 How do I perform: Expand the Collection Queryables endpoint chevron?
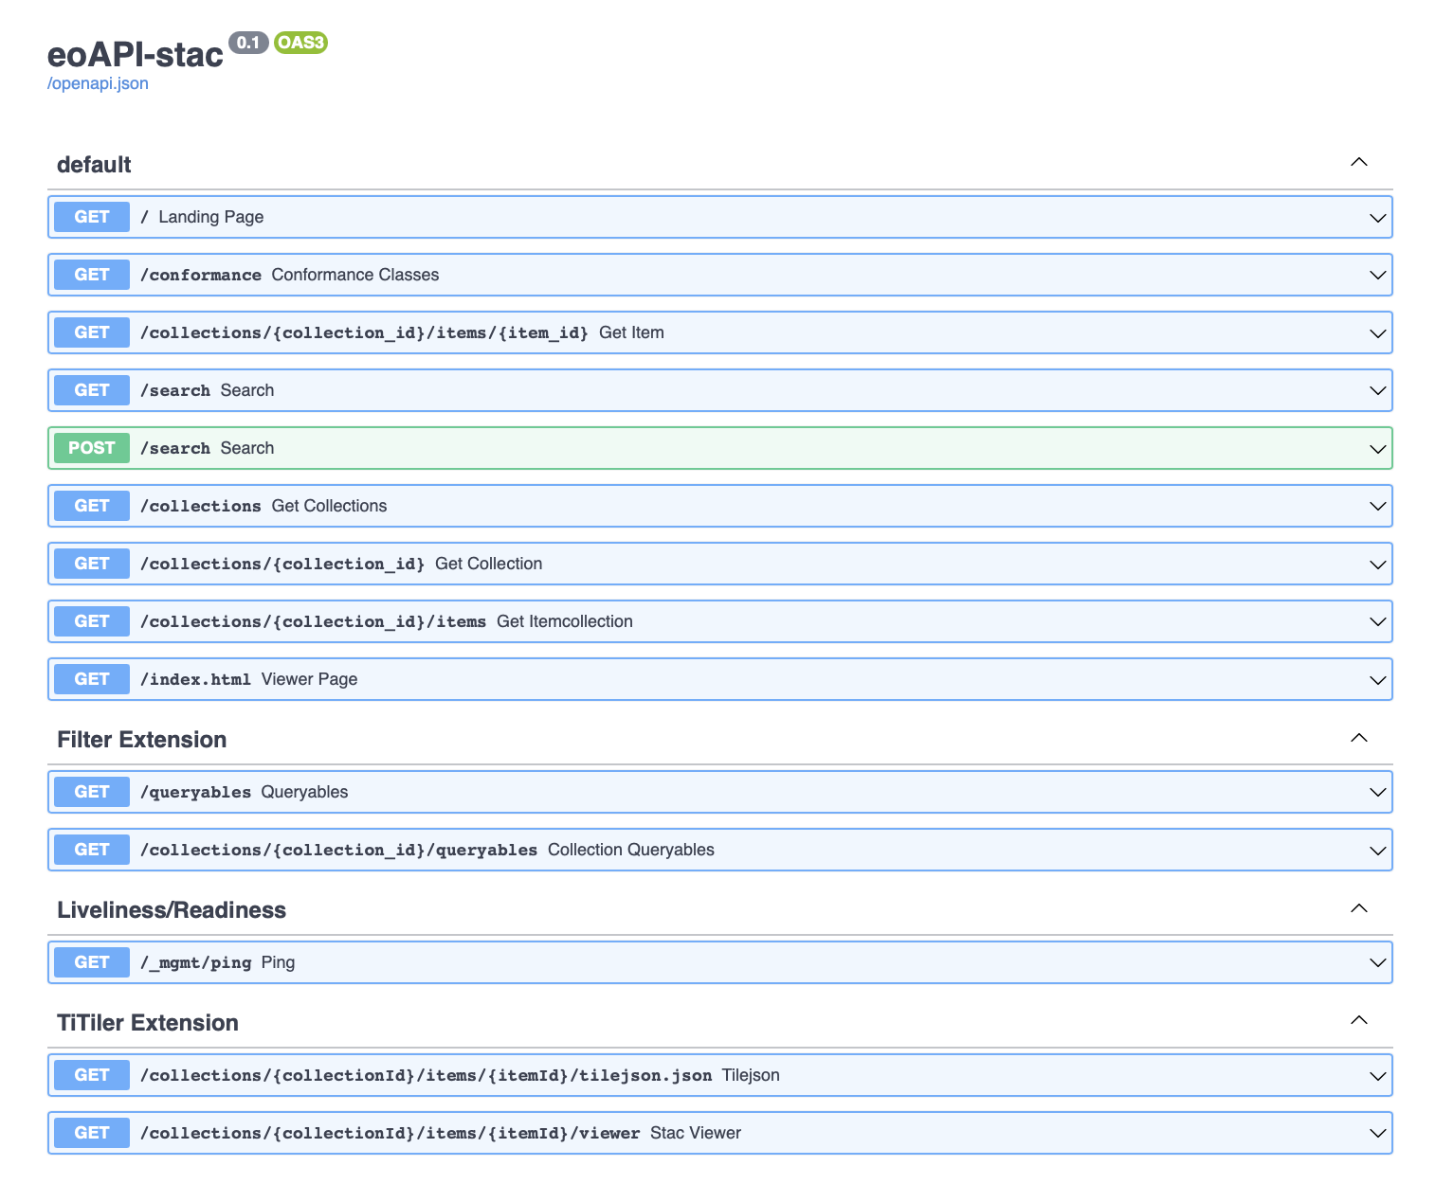tap(1377, 851)
